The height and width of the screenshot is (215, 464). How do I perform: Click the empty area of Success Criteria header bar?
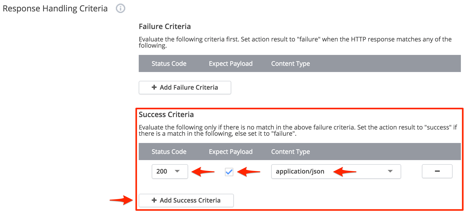385,152
